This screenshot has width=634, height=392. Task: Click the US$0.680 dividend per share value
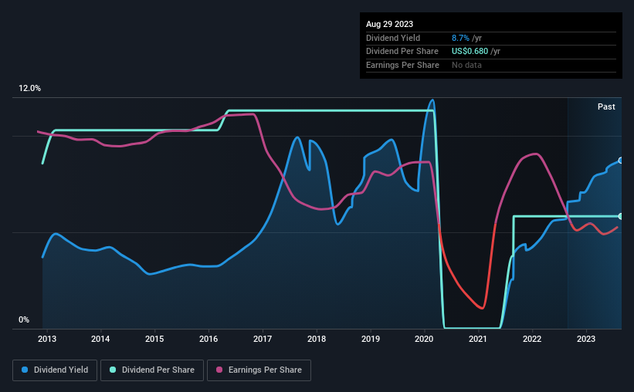[470, 52]
